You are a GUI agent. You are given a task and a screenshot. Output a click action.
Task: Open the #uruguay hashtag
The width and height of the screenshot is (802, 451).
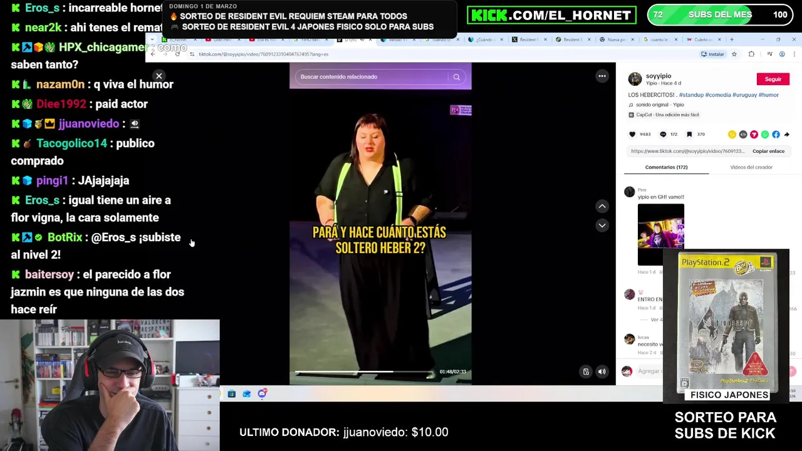(744, 95)
